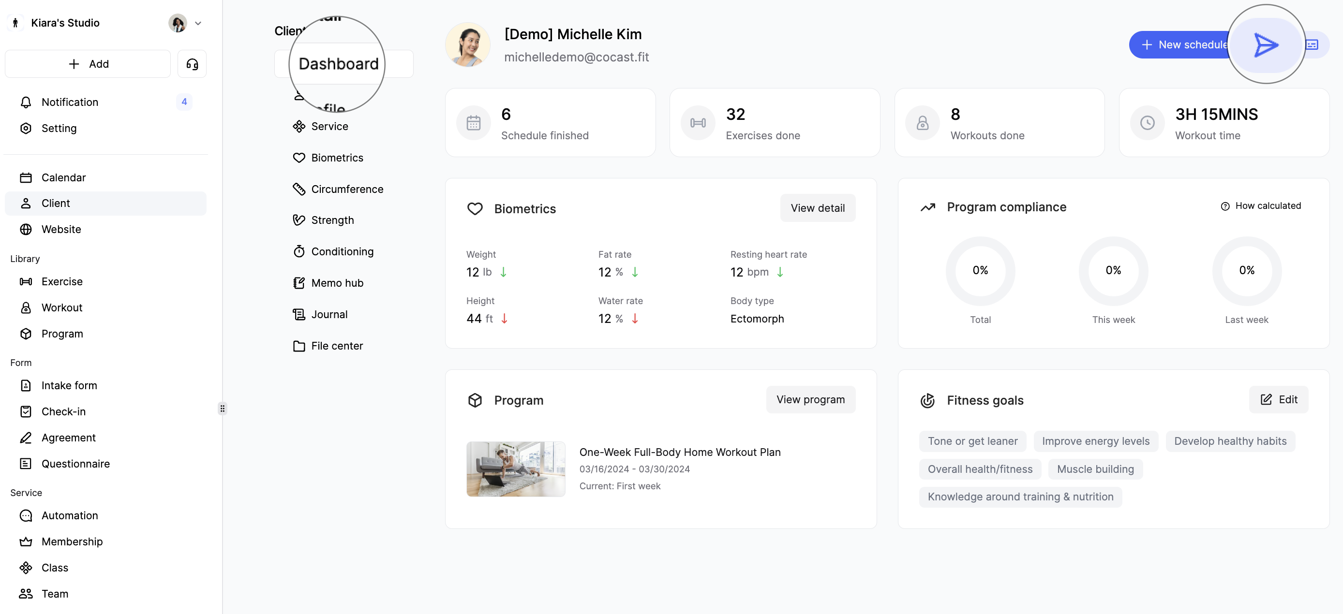The height and width of the screenshot is (614, 1343).
Task: Click the sidebar collapse drag handle
Action: tap(223, 409)
